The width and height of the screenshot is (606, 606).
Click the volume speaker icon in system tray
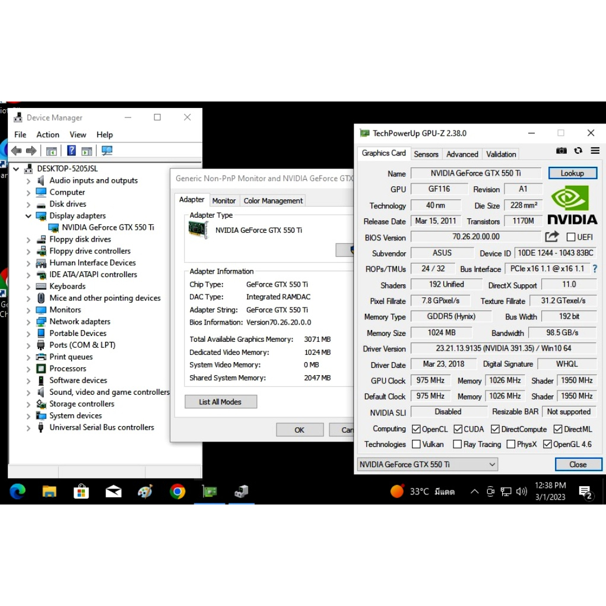(x=521, y=491)
